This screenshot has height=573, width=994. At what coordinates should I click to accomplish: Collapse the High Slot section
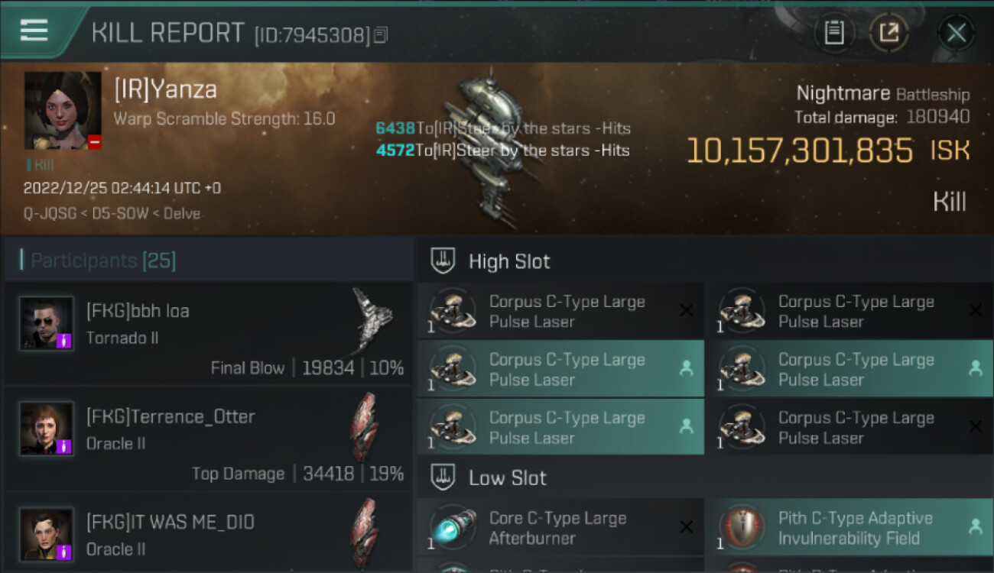coord(508,261)
